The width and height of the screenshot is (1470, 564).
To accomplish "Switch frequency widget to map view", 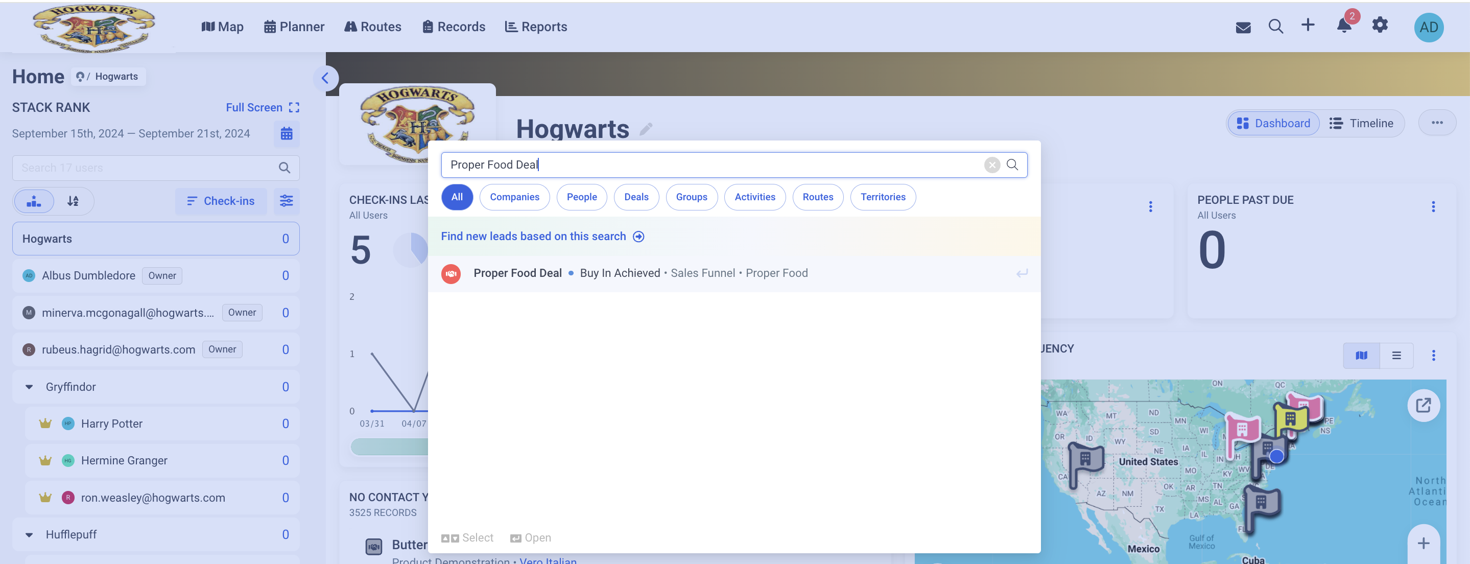I will (1361, 356).
